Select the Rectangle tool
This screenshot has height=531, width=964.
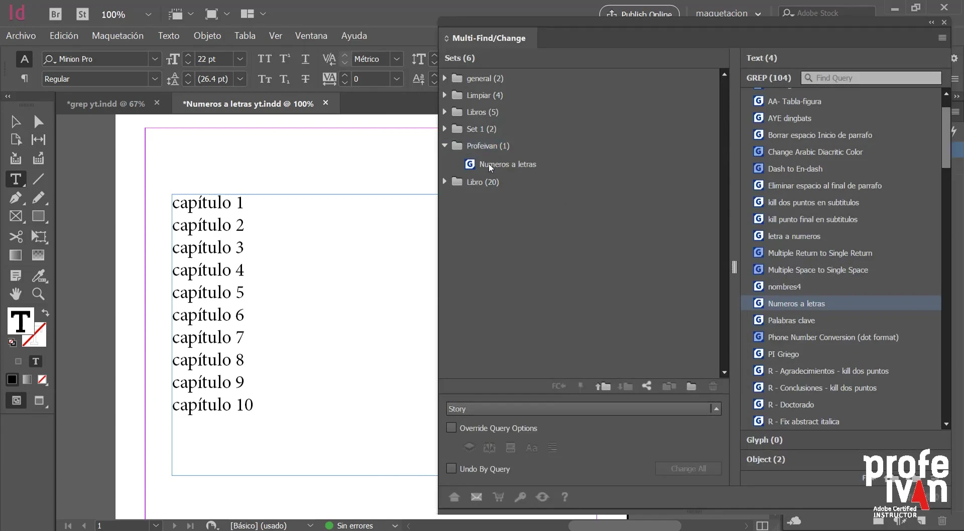[39, 216]
